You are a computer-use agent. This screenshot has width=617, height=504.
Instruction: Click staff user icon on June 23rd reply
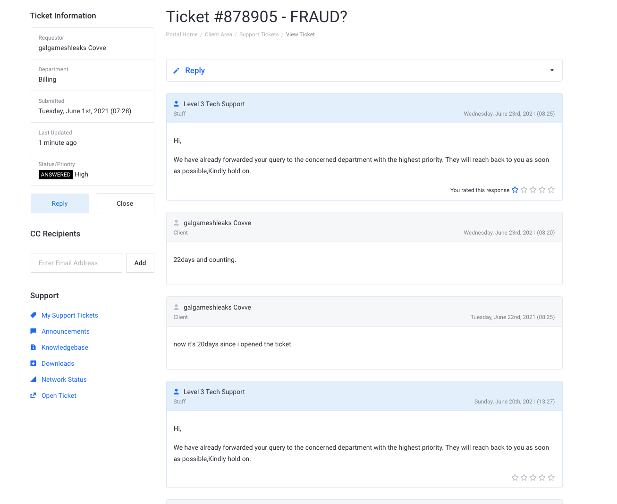[x=176, y=104]
